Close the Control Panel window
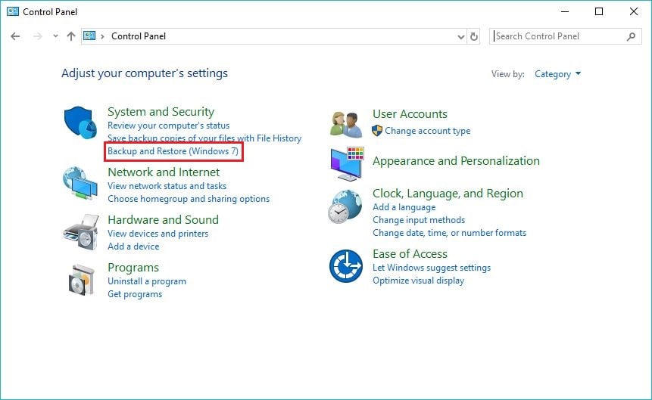This screenshot has width=652, height=400. [633, 11]
